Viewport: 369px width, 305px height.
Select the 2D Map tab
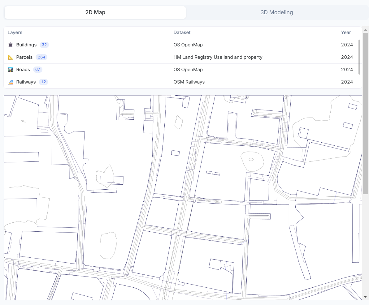[95, 12]
